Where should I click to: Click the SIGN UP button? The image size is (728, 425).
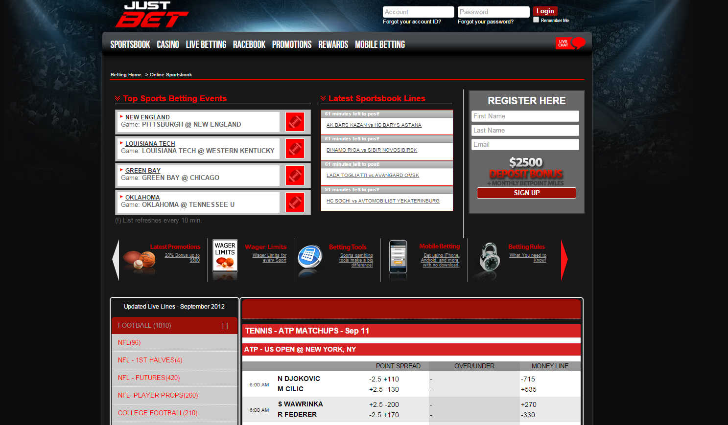526,193
